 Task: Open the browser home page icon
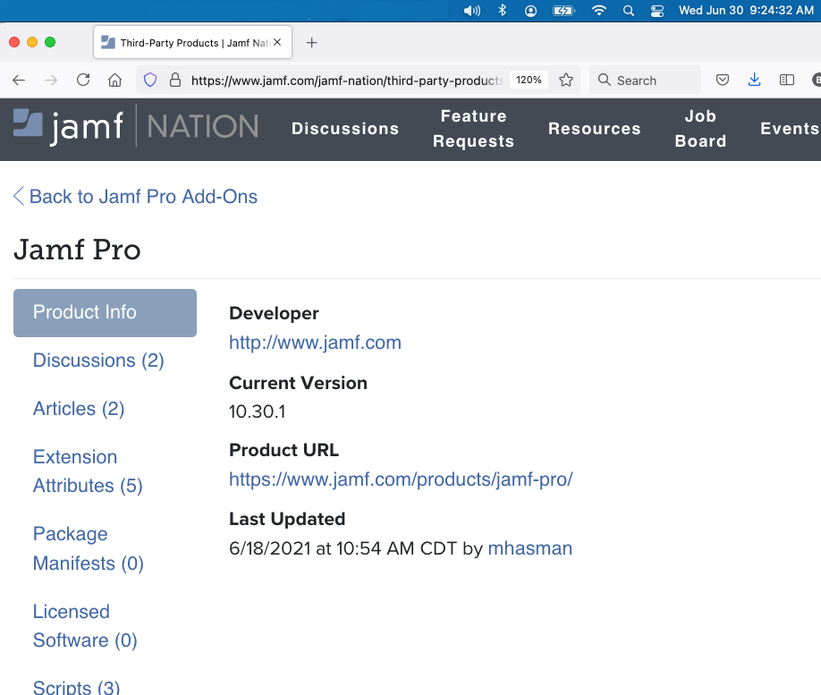click(114, 81)
